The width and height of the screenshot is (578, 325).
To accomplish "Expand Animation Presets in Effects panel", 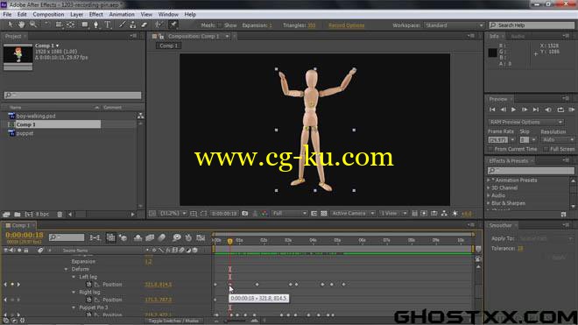I will click(489, 180).
